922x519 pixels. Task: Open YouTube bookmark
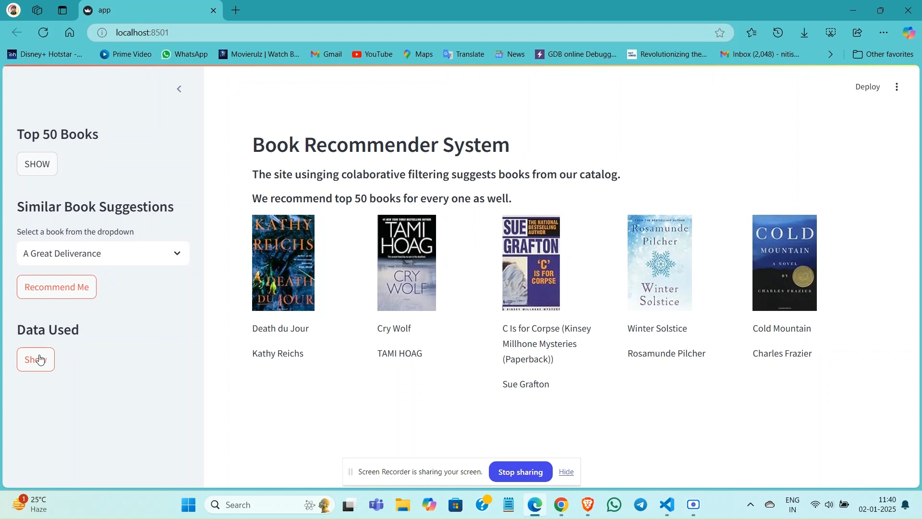tap(373, 55)
